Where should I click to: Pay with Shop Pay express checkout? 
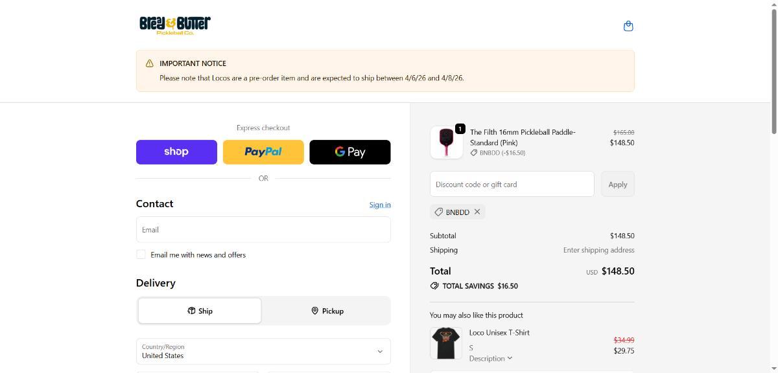pyautogui.click(x=176, y=152)
